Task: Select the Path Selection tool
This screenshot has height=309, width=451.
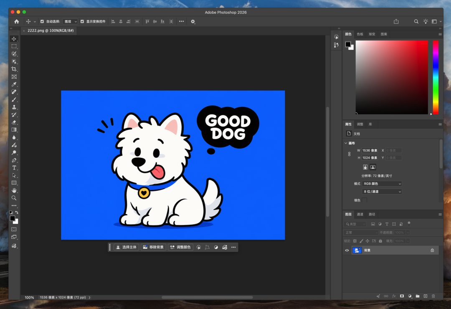Action: tap(14, 175)
